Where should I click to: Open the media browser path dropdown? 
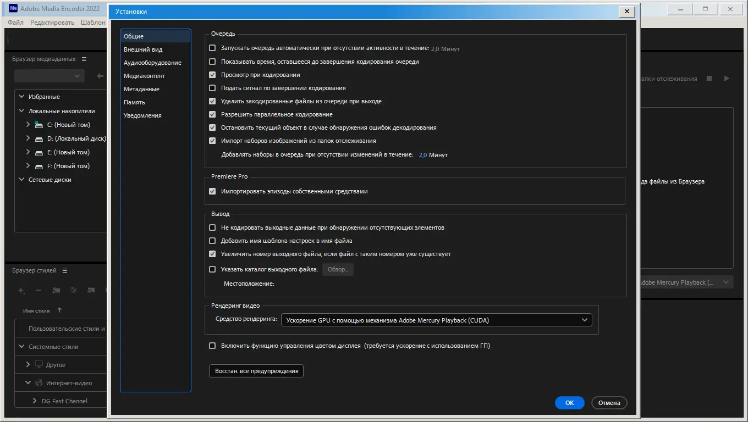point(50,76)
